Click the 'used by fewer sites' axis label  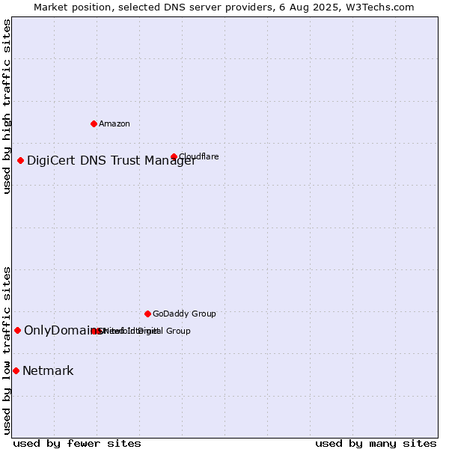click(77, 443)
